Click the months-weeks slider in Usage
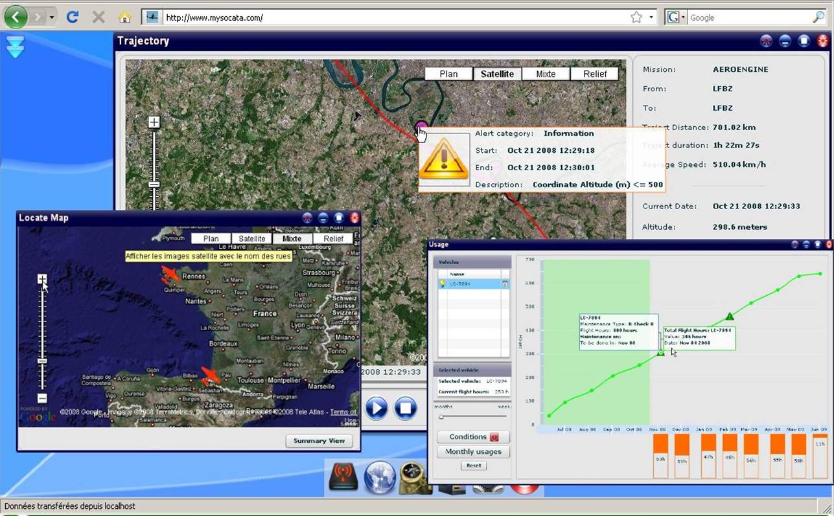834x516 pixels. 441,416
